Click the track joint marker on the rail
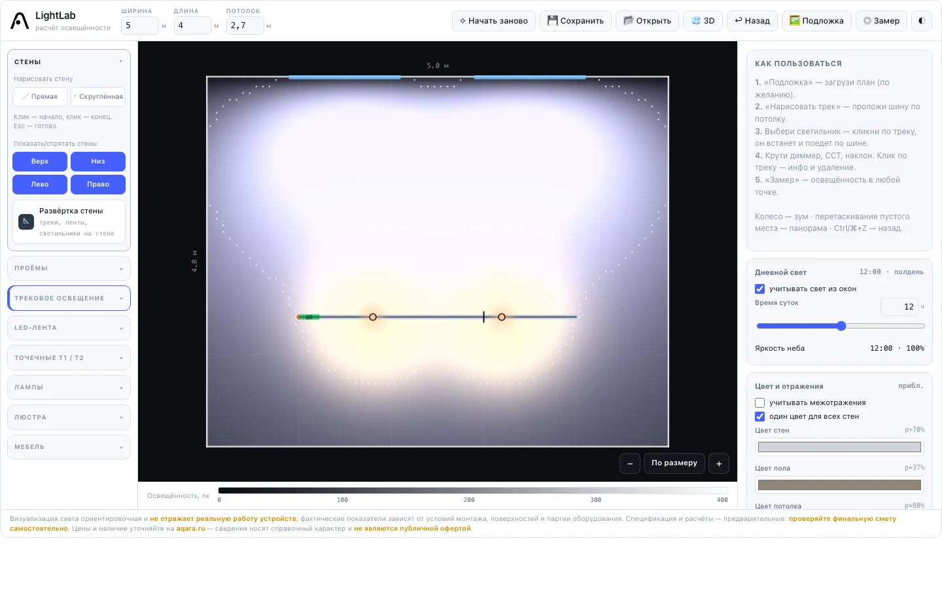 pyautogui.click(x=484, y=317)
